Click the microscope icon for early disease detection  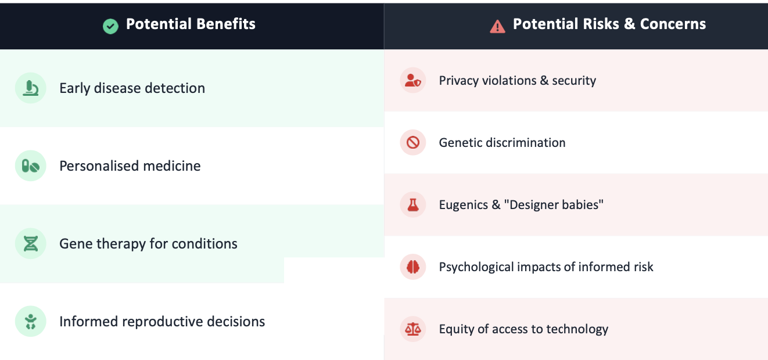coord(30,88)
